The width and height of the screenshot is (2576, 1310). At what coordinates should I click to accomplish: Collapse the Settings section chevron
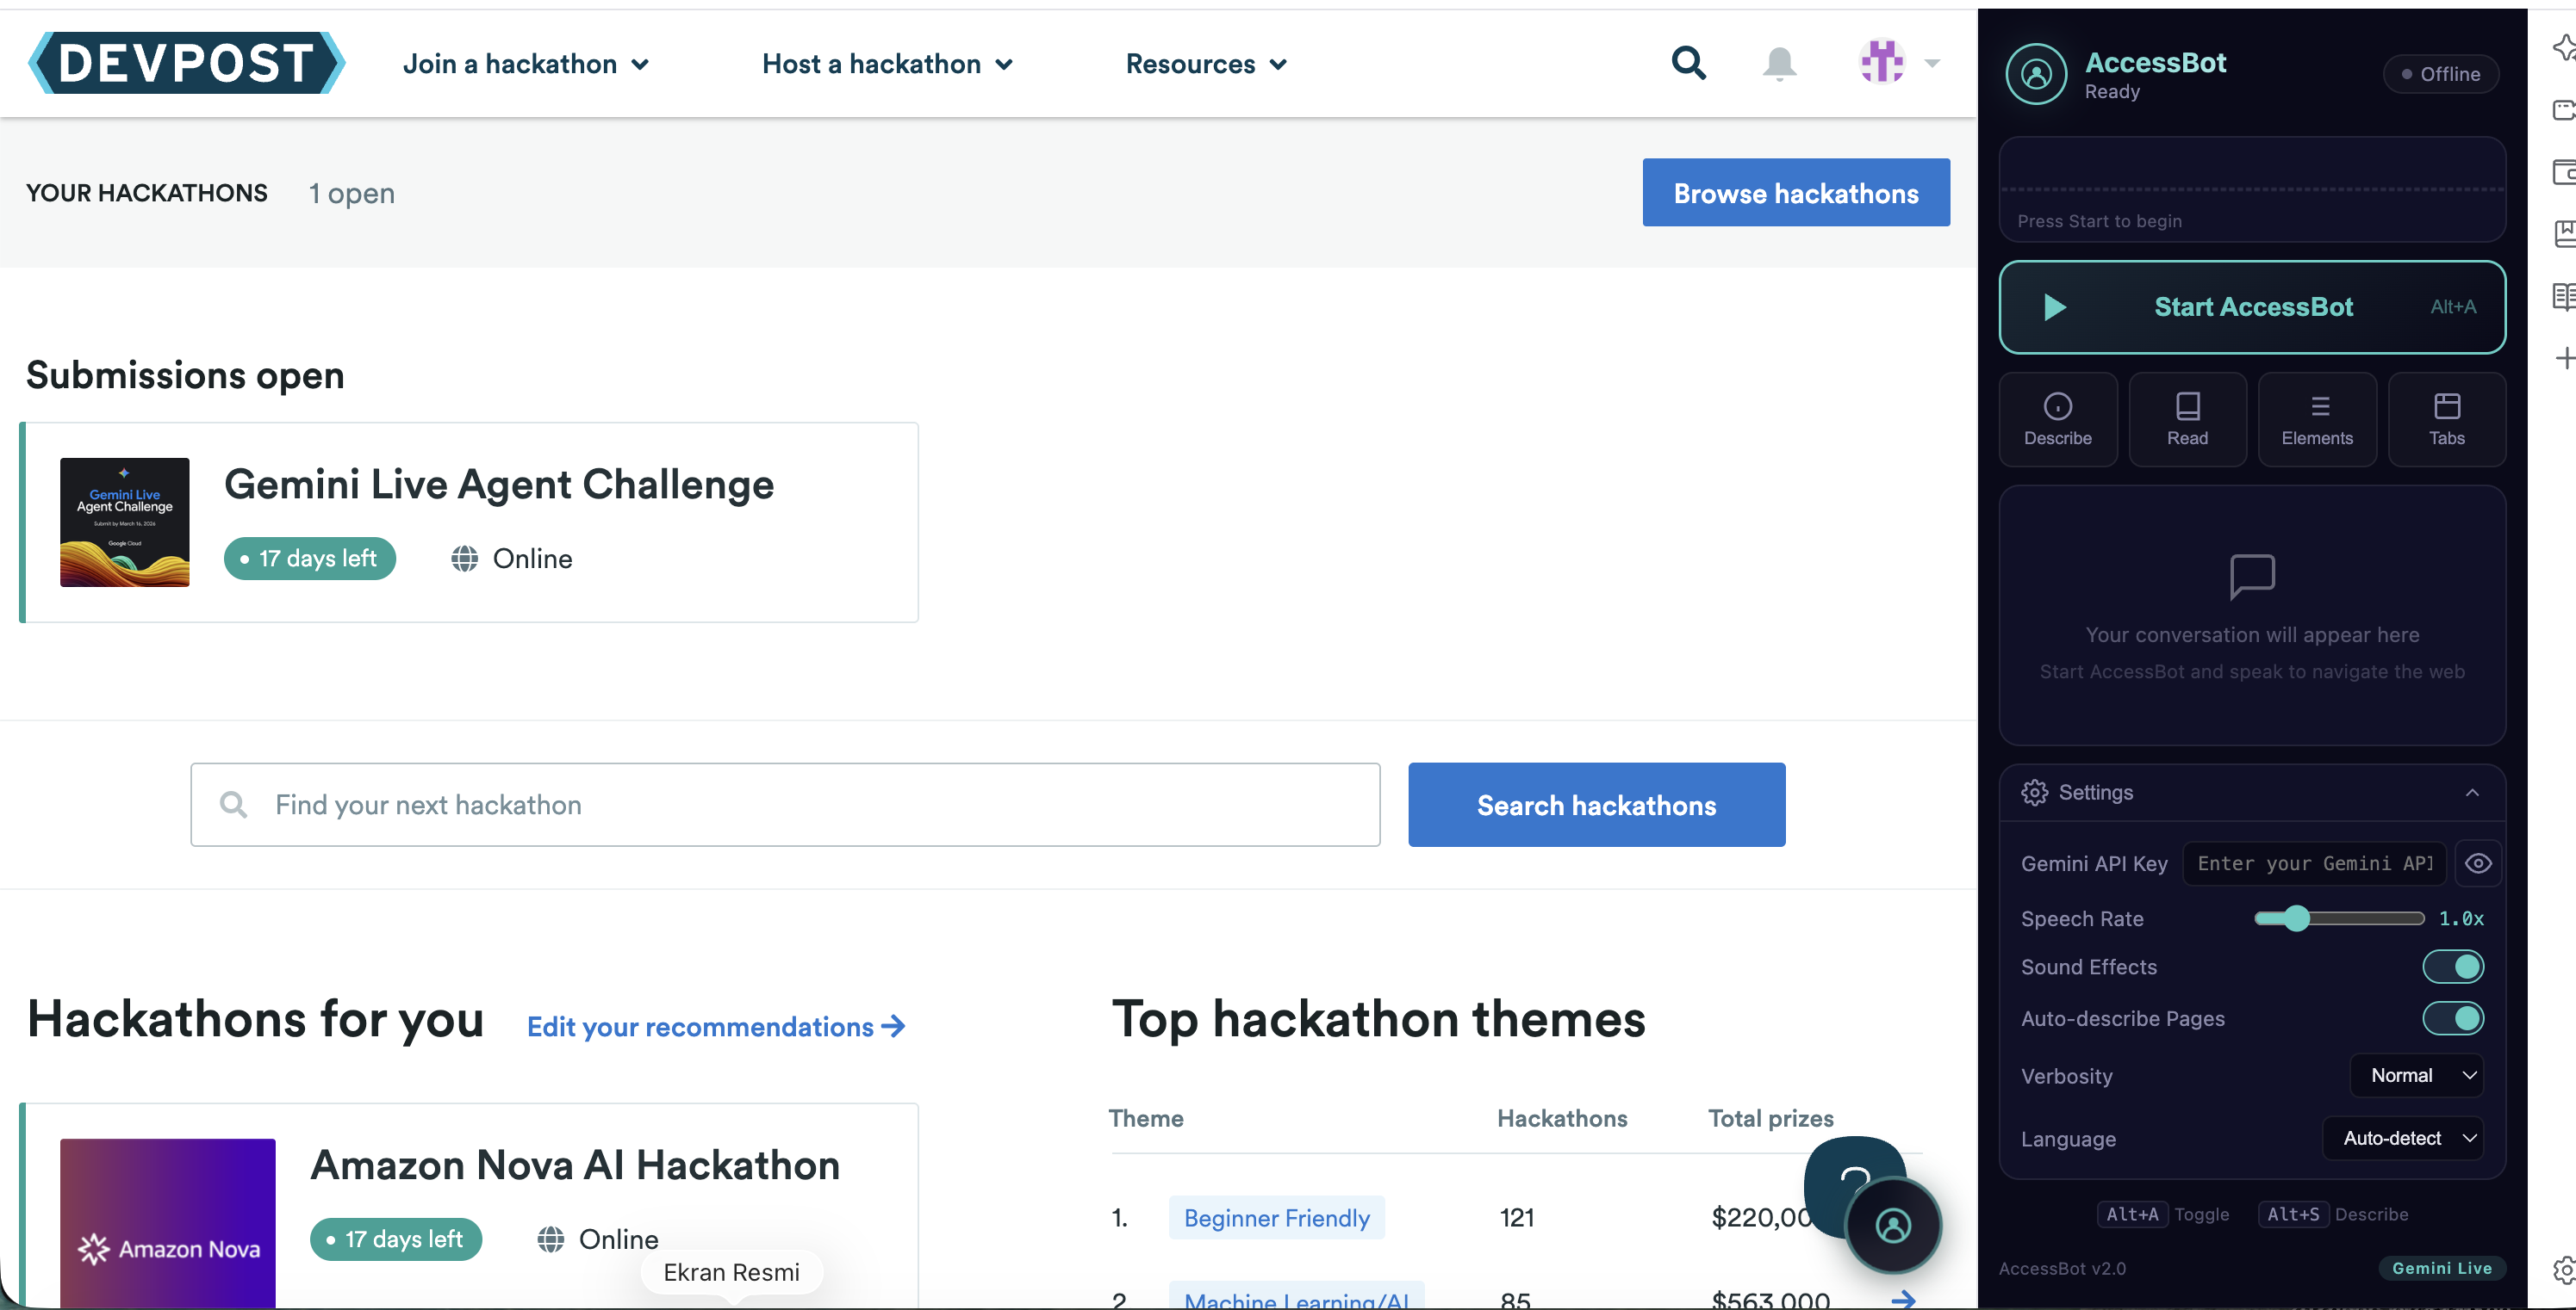pos(2472,793)
